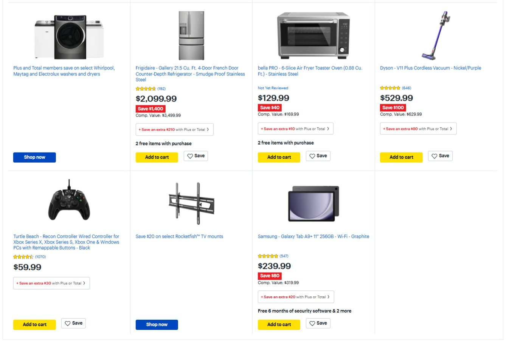View the bella PRO toaster oven image

coord(313,36)
